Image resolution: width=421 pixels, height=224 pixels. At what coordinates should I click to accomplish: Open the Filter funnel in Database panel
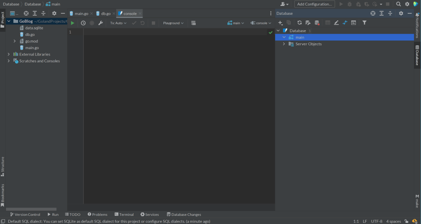pyautogui.click(x=364, y=23)
